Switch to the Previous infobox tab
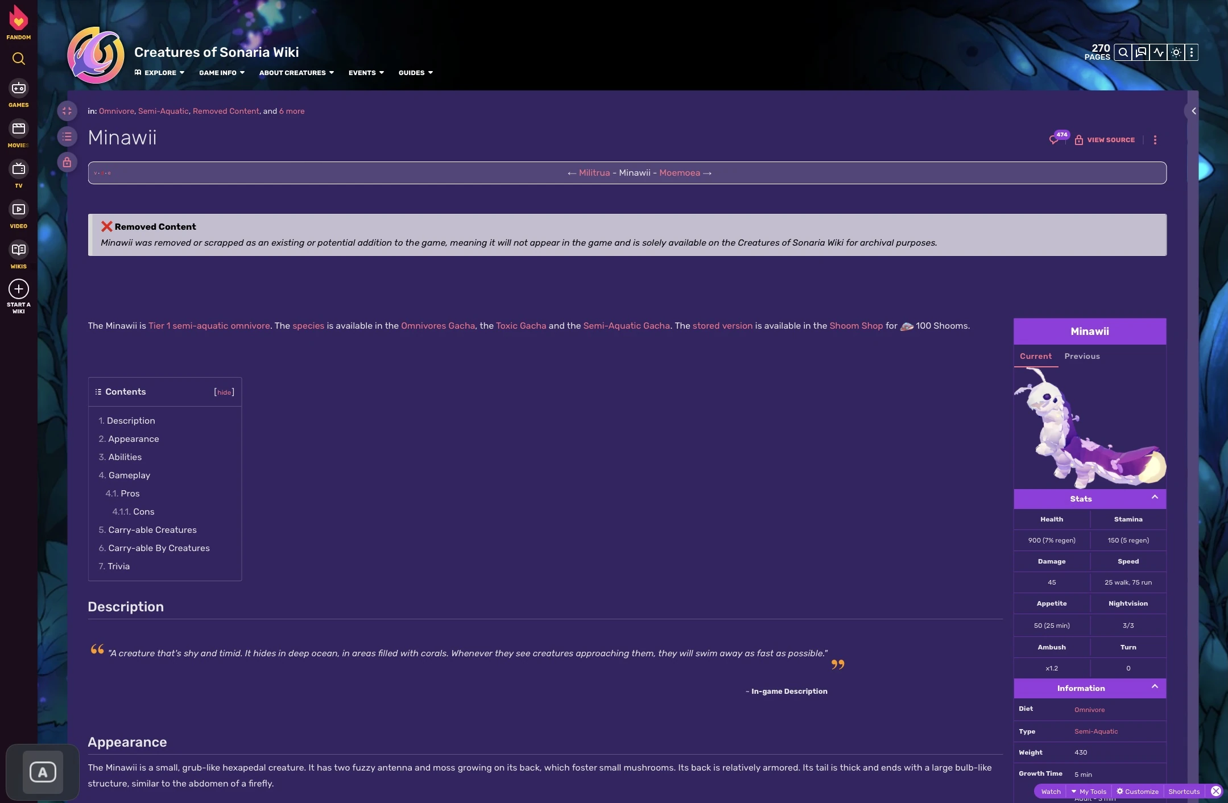This screenshot has width=1228, height=803. click(1082, 357)
